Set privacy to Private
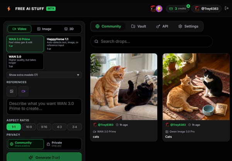This screenshot has width=232, height=161. point(63,144)
